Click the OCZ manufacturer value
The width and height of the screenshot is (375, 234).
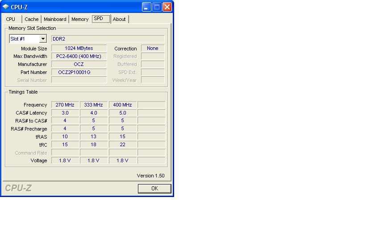point(79,64)
